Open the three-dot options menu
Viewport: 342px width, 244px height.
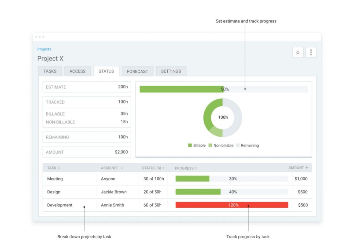tap(311, 52)
